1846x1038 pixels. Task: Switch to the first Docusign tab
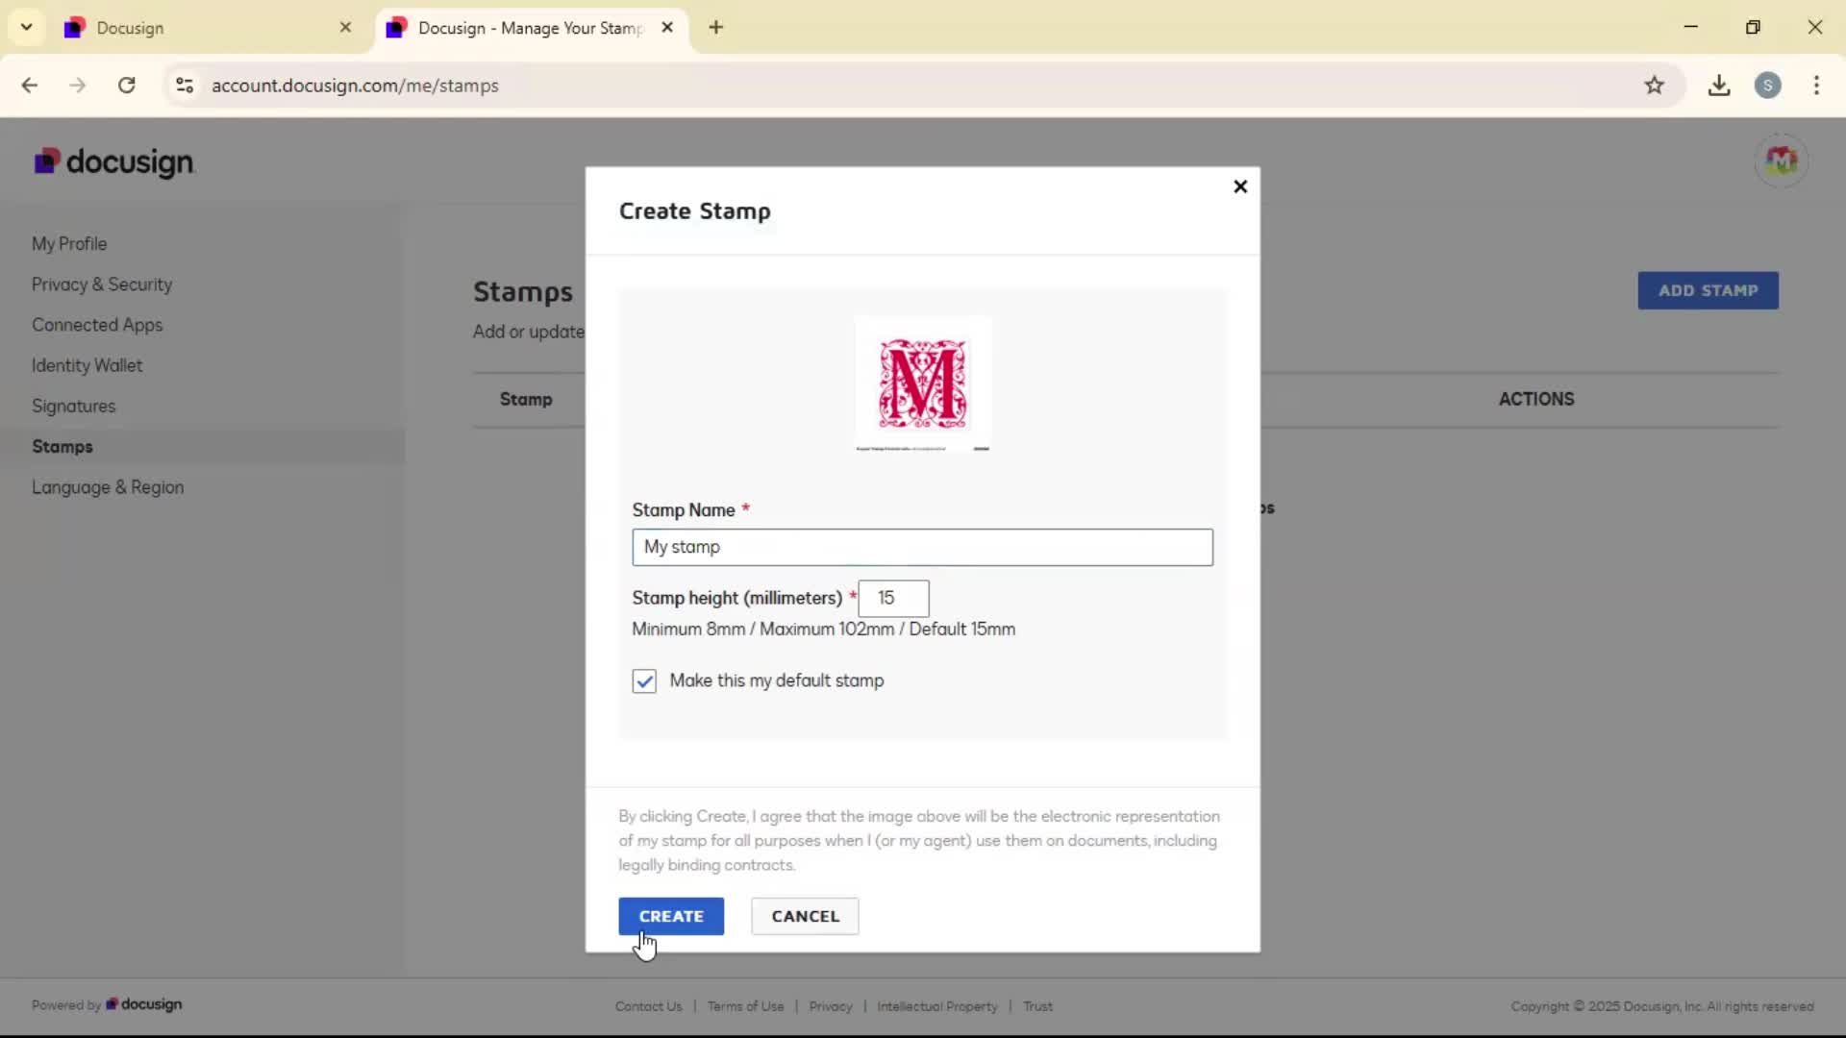(x=208, y=28)
